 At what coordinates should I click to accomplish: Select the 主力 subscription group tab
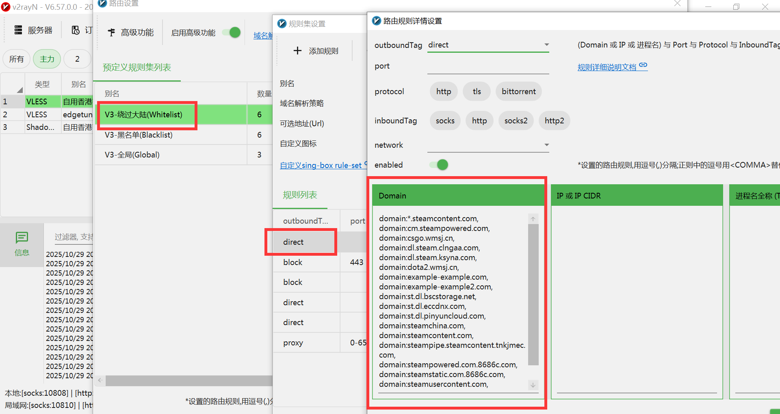pyautogui.click(x=47, y=59)
